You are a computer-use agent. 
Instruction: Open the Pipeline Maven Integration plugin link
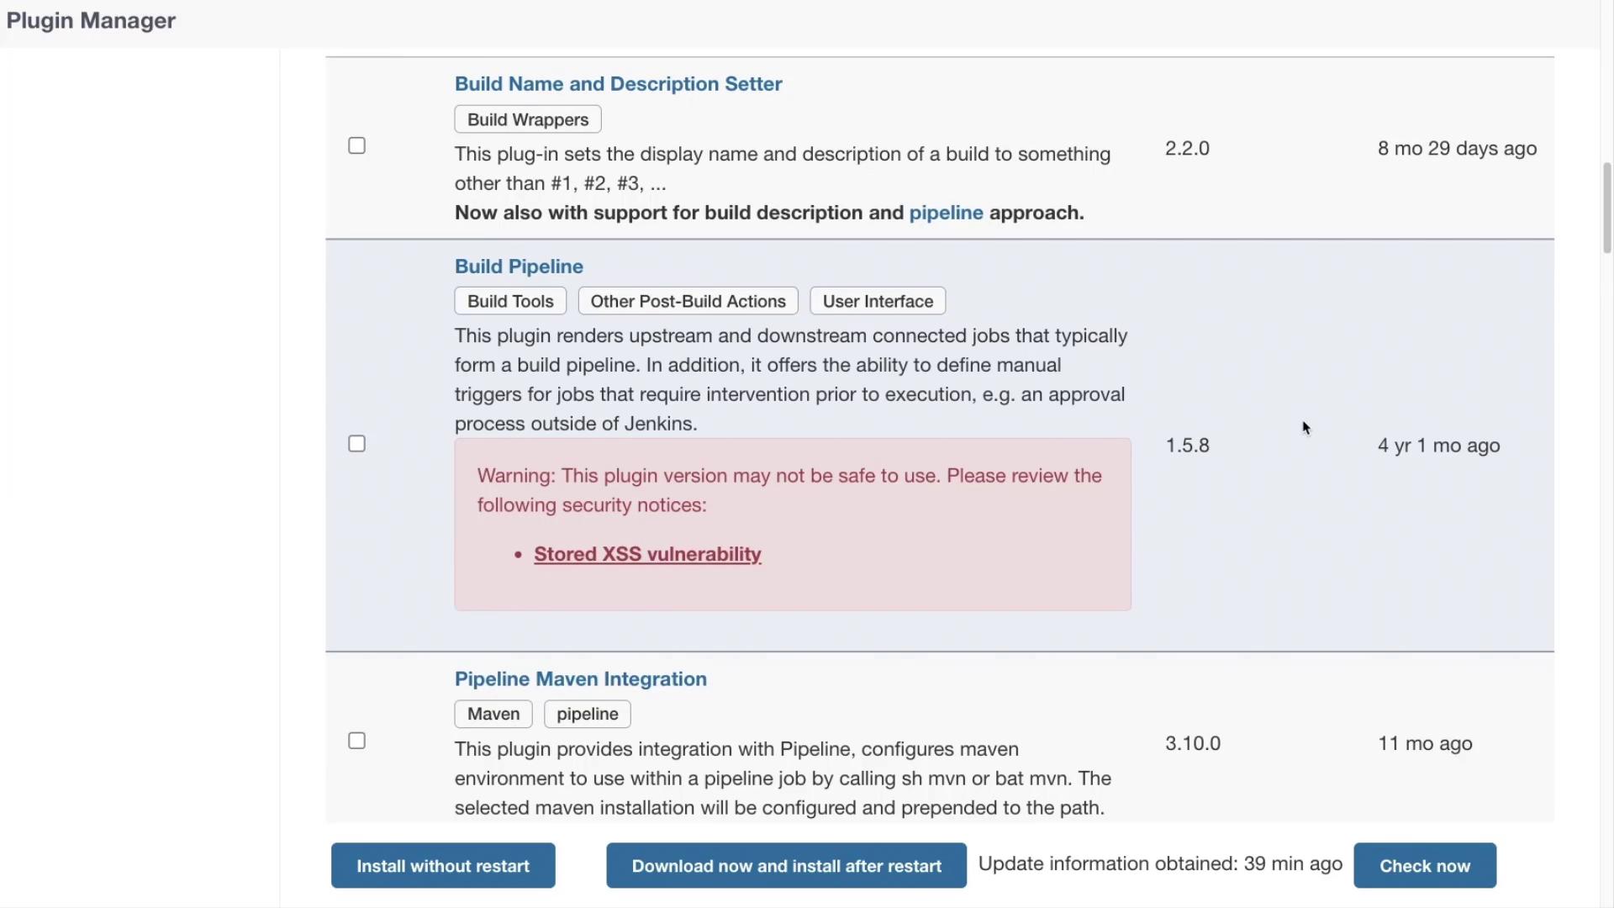pos(580,679)
